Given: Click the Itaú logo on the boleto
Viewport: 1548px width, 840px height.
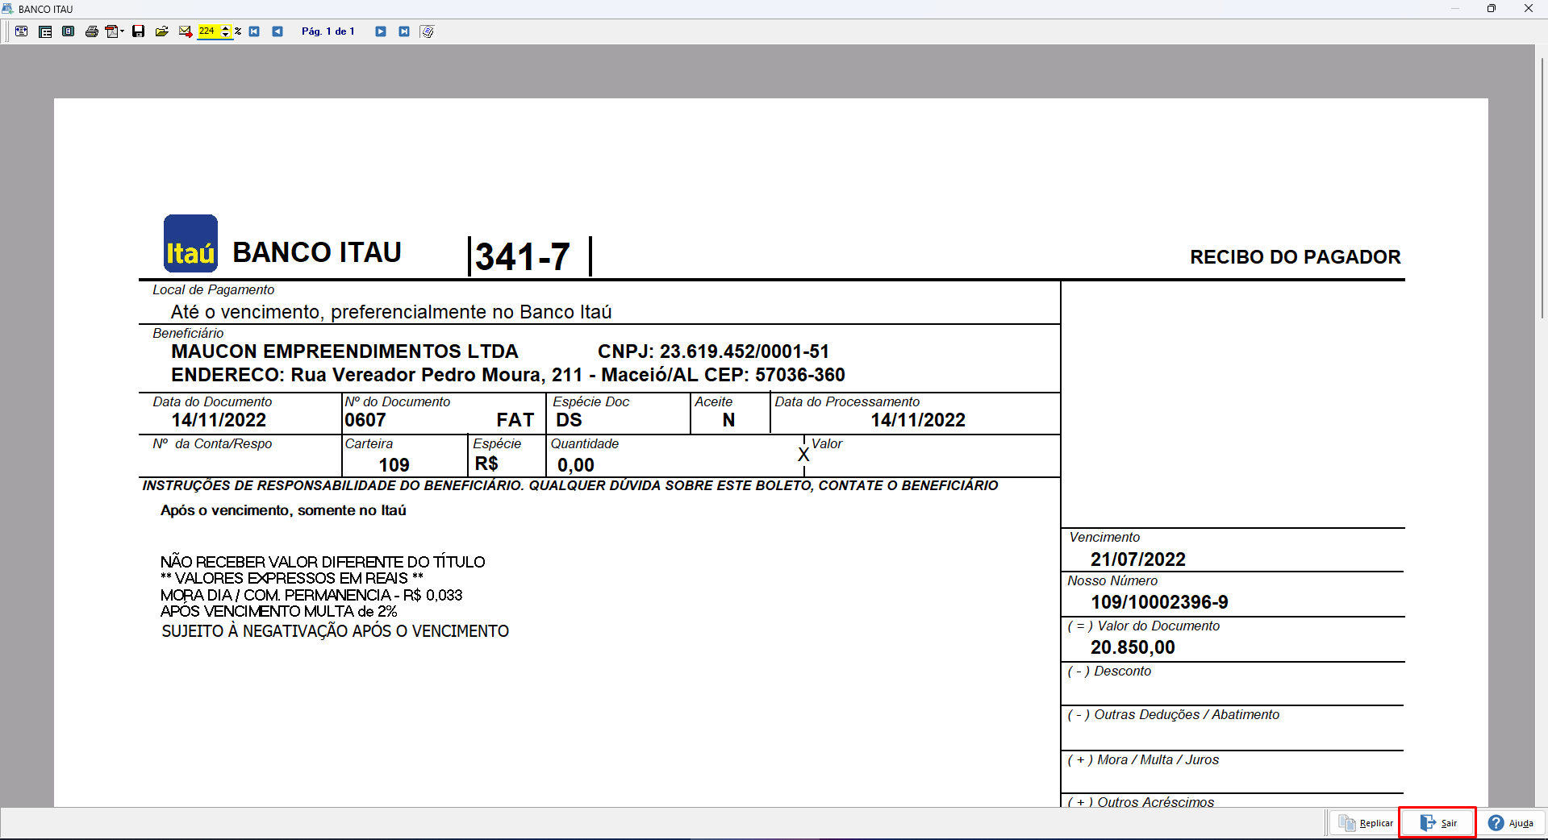Looking at the screenshot, I should point(190,243).
